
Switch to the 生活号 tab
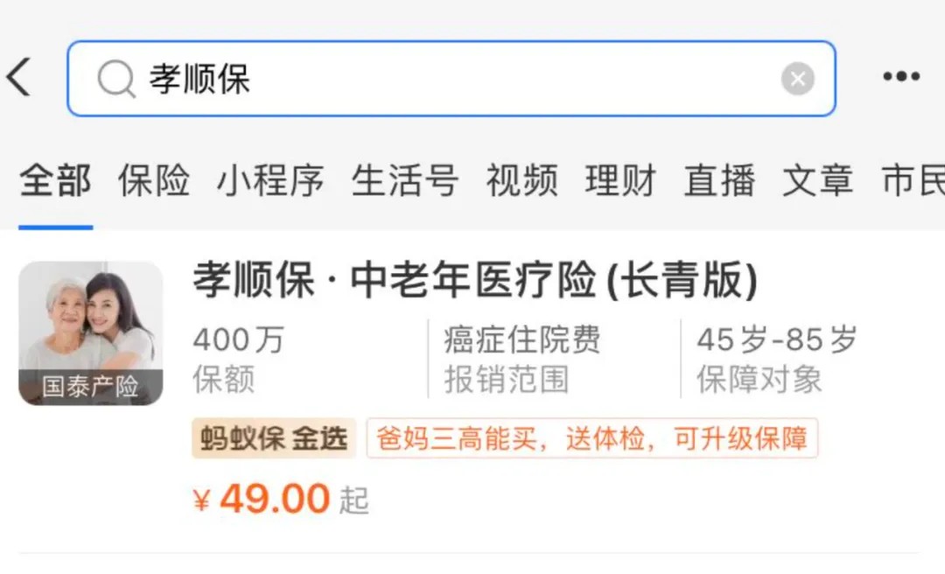pyautogui.click(x=405, y=180)
